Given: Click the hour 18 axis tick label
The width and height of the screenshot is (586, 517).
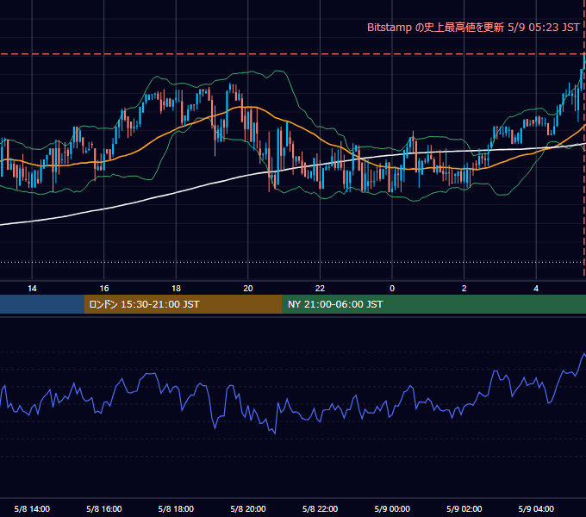Looking at the screenshot, I should (x=176, y=289).
